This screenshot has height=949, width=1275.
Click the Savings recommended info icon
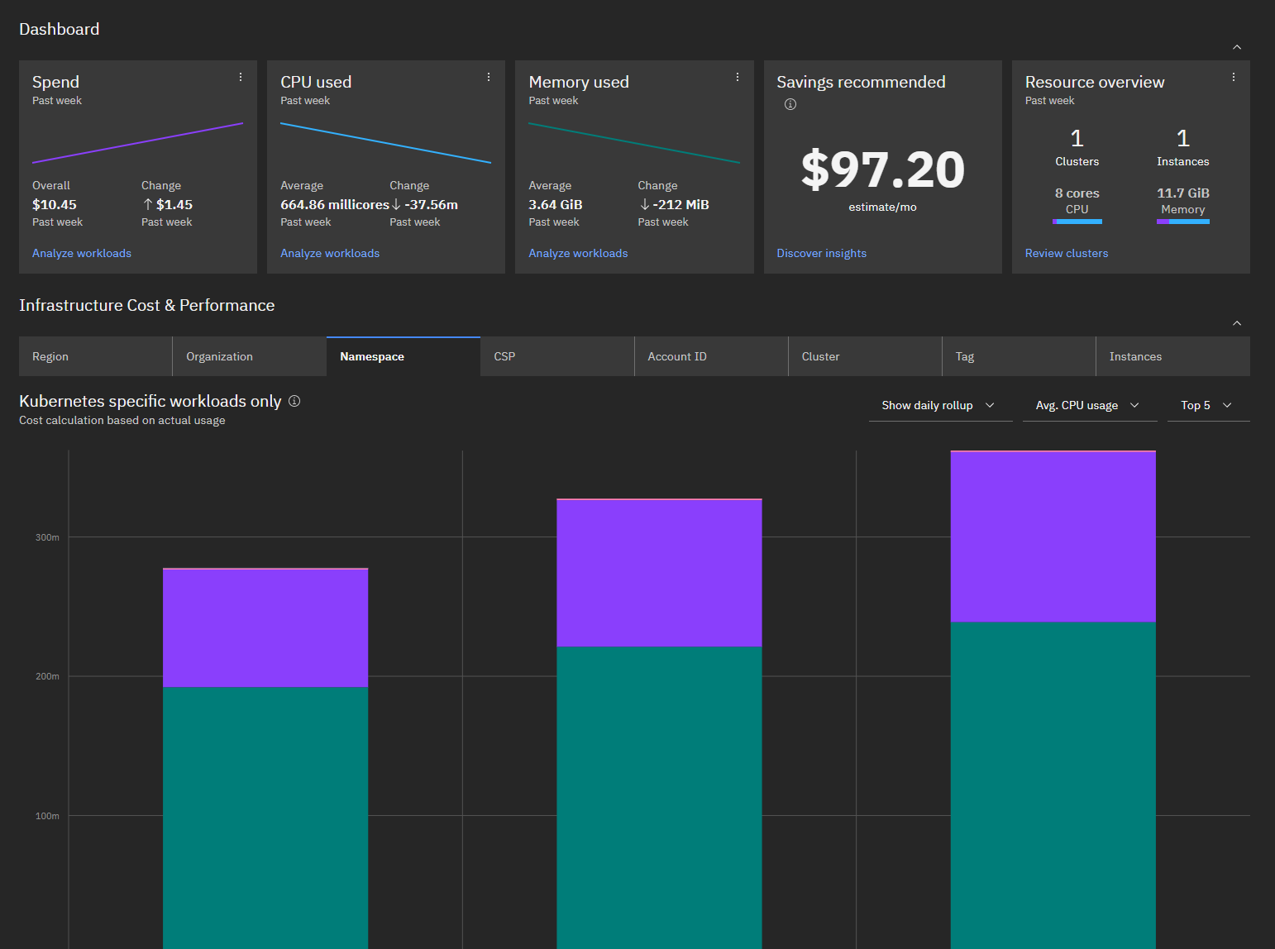[790, 104]
